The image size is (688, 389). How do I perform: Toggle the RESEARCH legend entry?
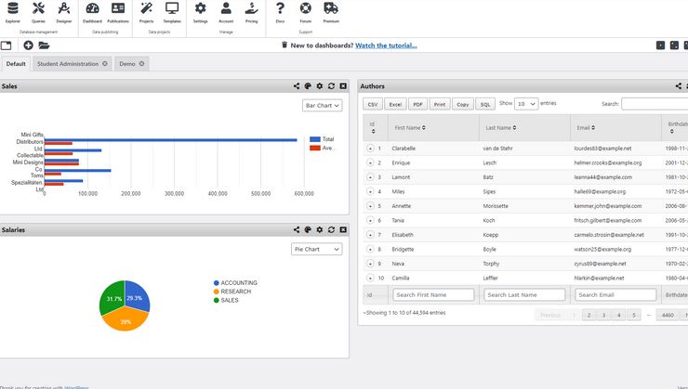point(232,292)
